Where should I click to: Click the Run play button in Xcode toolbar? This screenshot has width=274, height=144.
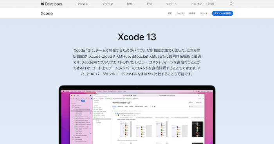pyautogui.click(x=90, y=95)
